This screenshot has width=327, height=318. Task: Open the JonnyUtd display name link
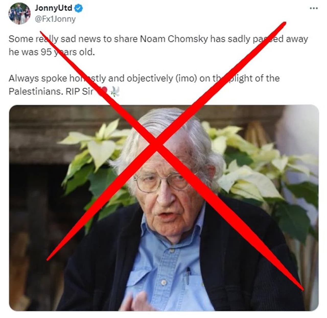[54, 8]
